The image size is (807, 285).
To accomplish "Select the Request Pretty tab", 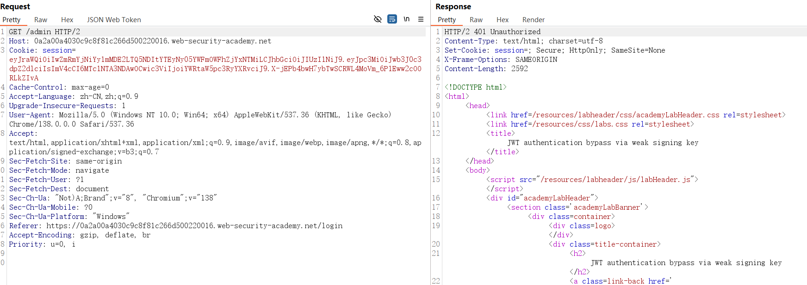I will pyautogui.click(x=12, y=20).
